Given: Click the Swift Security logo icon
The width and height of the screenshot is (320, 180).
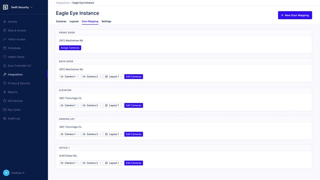Looking at the screenshot, I should 5,7.
